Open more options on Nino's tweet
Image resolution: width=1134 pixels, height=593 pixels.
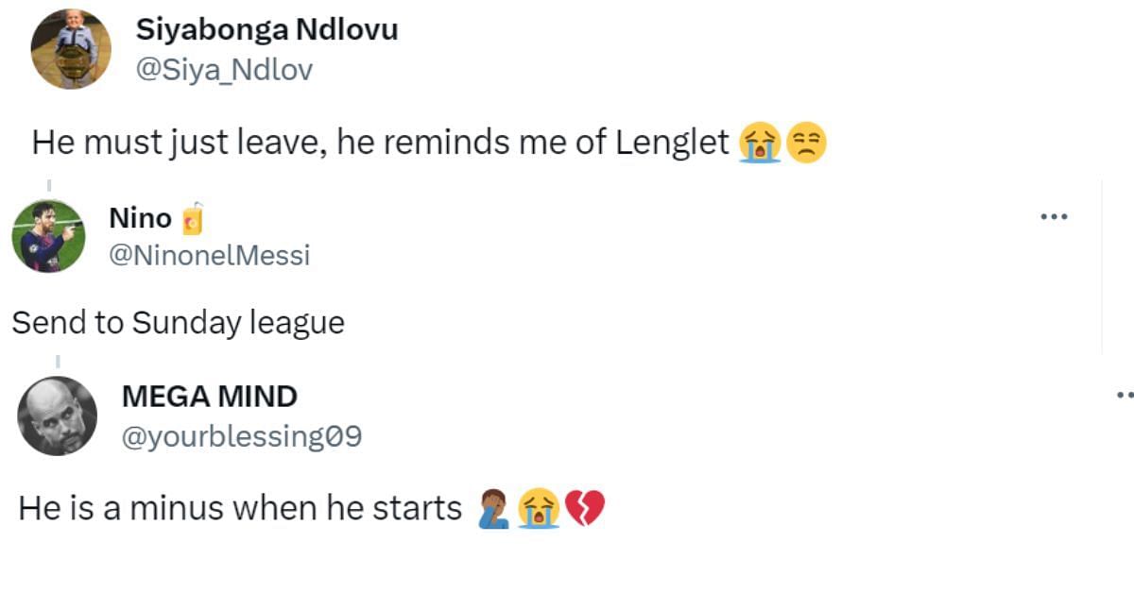(x=1053, y=217)
